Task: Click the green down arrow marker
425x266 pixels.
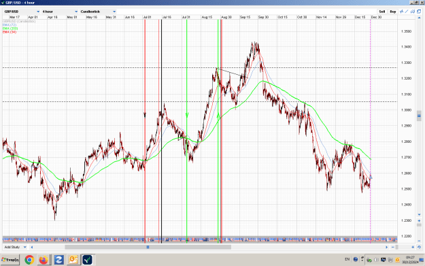Action: coord(187,115)
